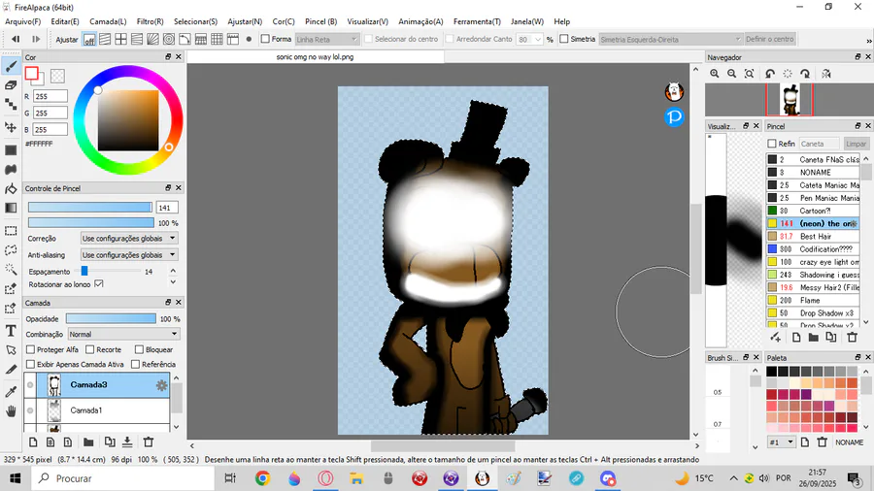Open Simetria Esquerda-Direita dropdown
The image size is (874, 491).
pos(670,39)
